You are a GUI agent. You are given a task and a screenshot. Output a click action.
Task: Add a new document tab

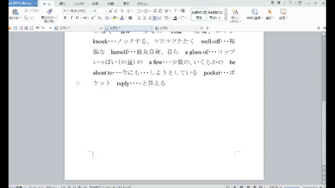(207, 28)
